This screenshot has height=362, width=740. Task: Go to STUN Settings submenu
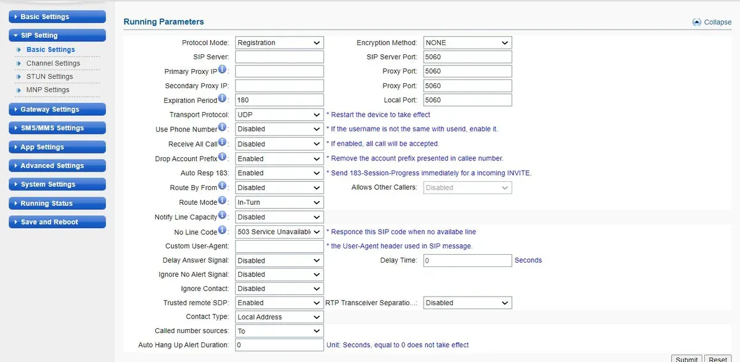(x=49, y=76)
